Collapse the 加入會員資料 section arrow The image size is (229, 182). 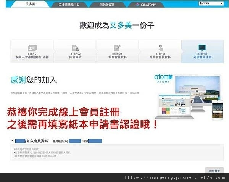coord(12,140)
